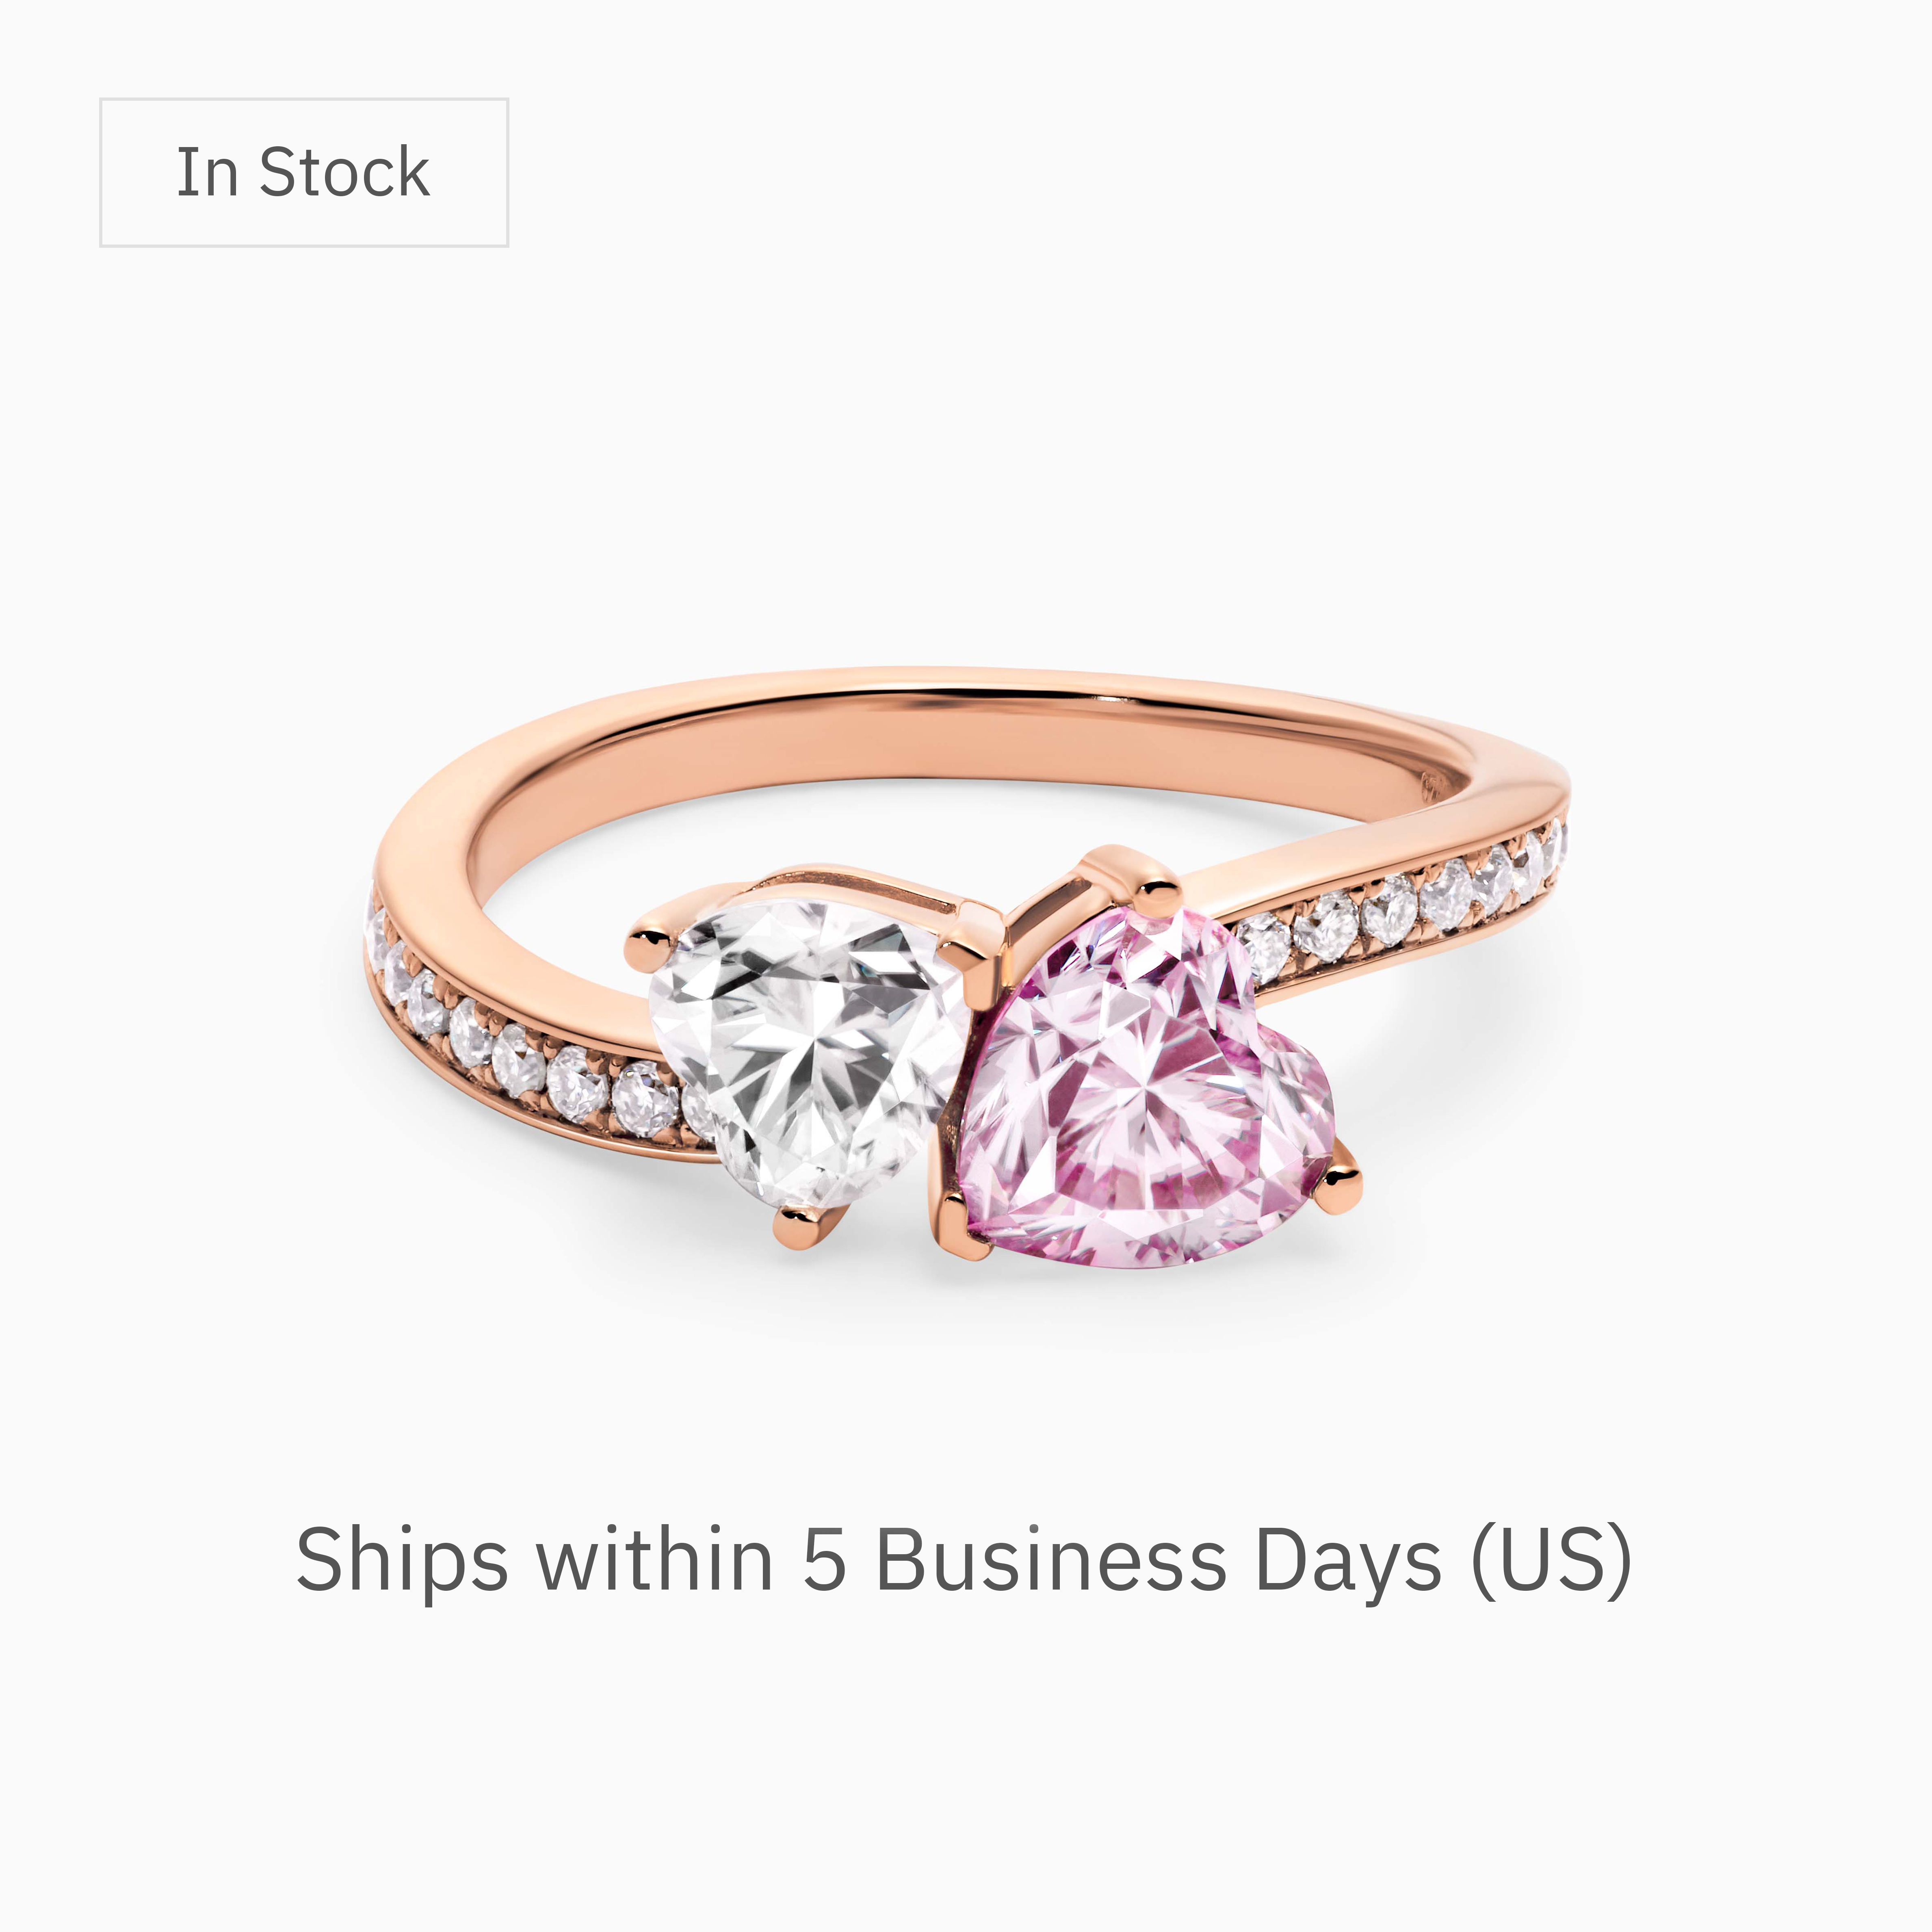This screenshot has width=1932, height=1932.
Task: Select the pink heart-shaped gemstone
Action: [x=1145, y=1090]
